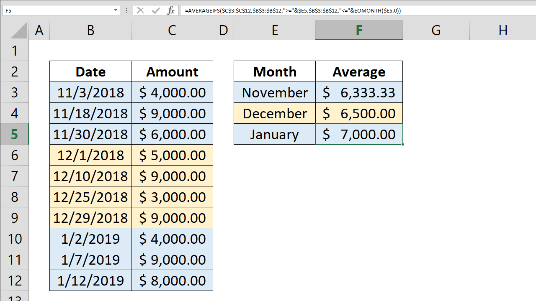Click the Cancel (X) formula bar button
Viewport: 536px width, 301px height.
140,11
